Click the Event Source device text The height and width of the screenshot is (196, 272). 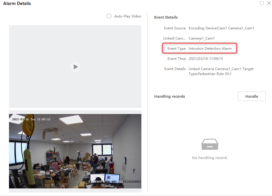point(221,28)
